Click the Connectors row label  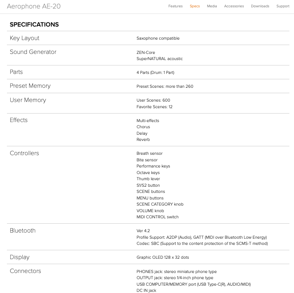click(25, 271)
